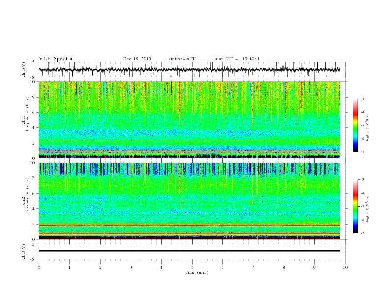Click the "-3" label on the ch.2 colorbar
The image size is (389, 300).
pyautogui.click(x=362, y=180)
